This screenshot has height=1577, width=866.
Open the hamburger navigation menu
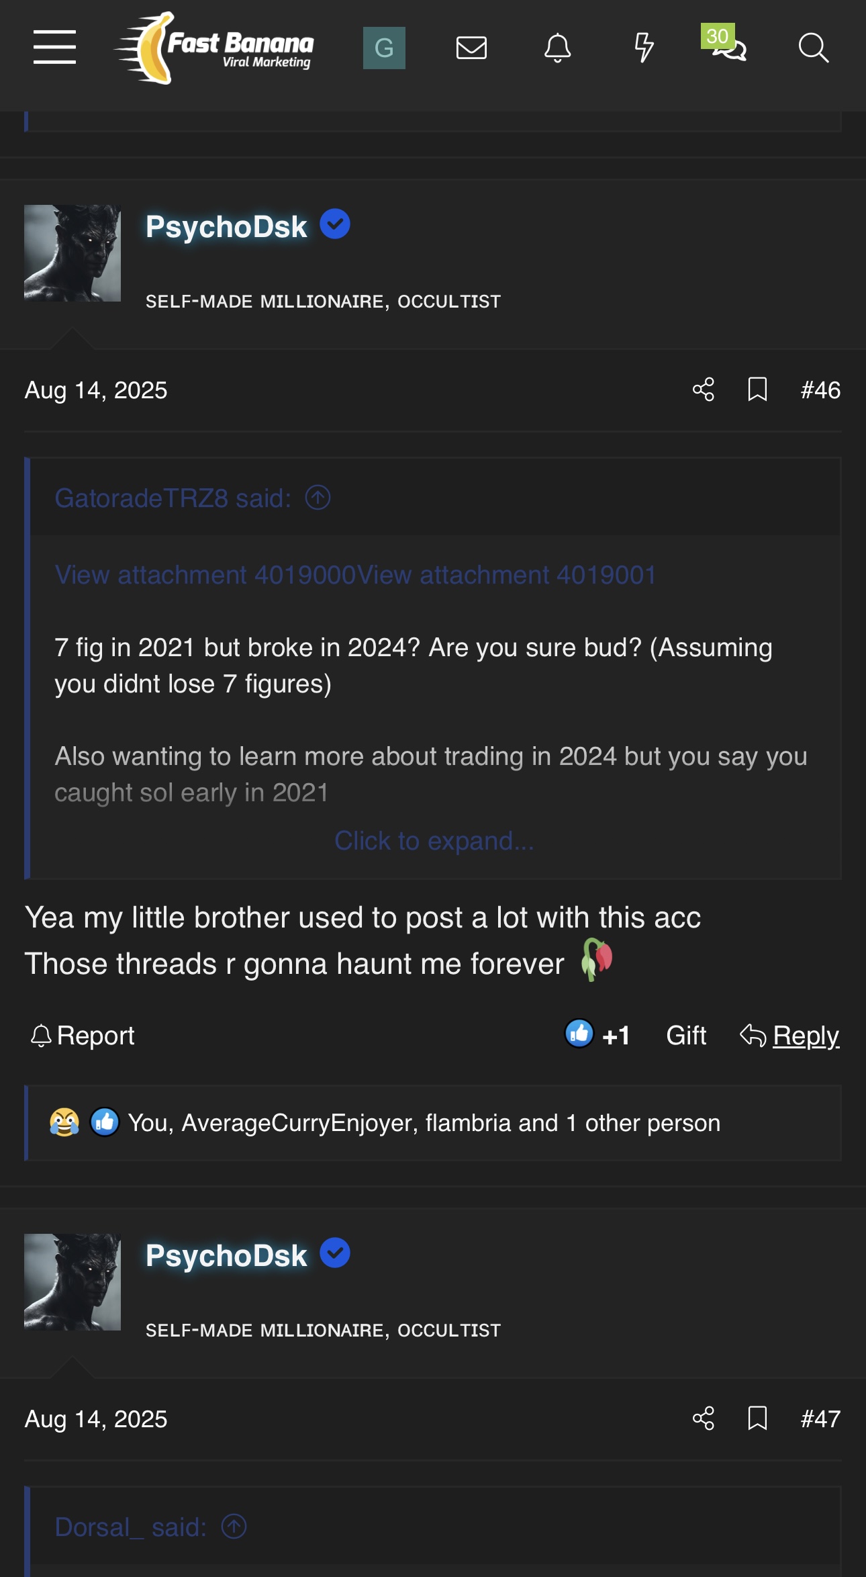tap(54, 48)
